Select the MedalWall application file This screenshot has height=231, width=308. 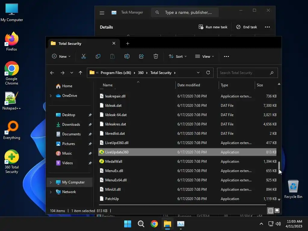(x=187, y=162)
